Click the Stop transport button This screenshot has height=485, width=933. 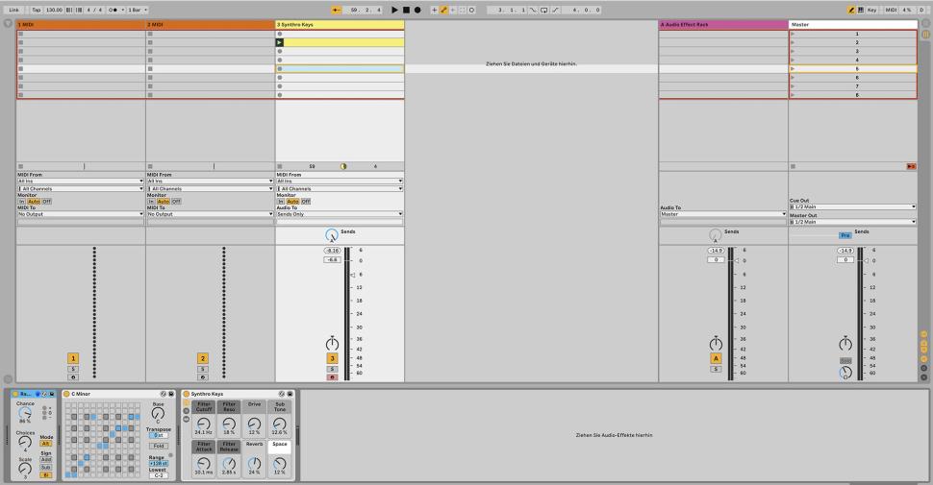[407, 11]
